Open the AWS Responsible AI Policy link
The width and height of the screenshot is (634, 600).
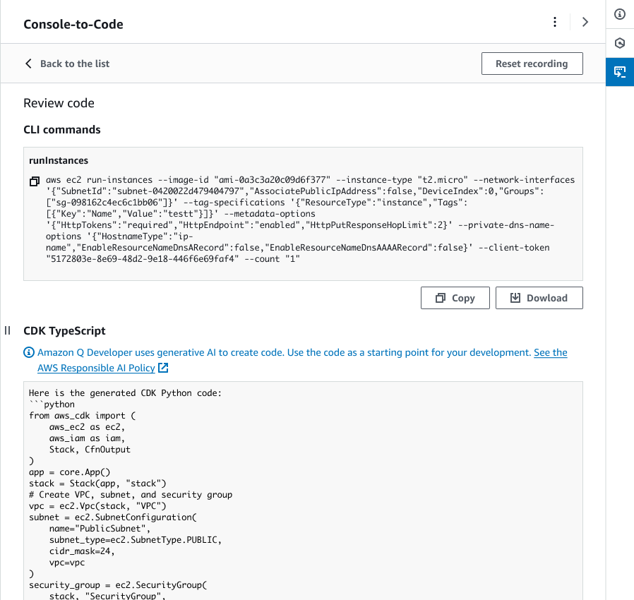[96, 368]
